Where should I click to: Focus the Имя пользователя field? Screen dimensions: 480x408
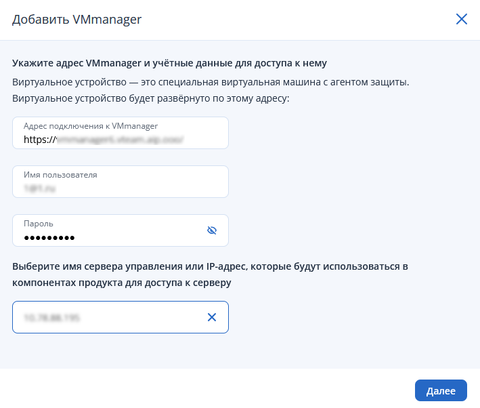(x=121, y=182)
